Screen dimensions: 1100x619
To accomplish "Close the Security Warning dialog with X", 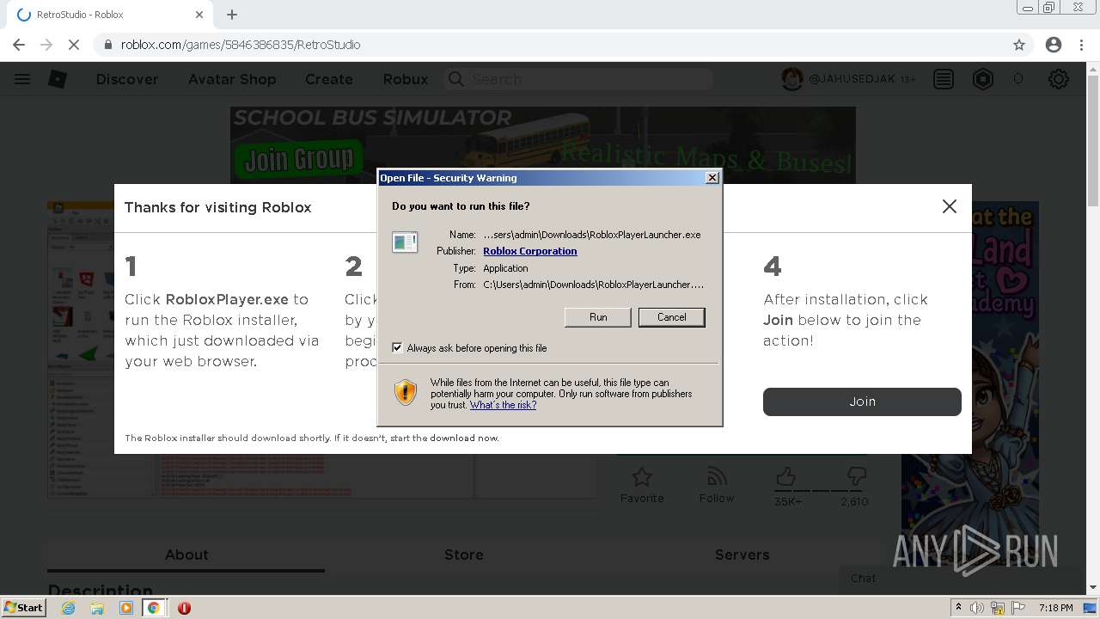I will (x=712, y=178).
